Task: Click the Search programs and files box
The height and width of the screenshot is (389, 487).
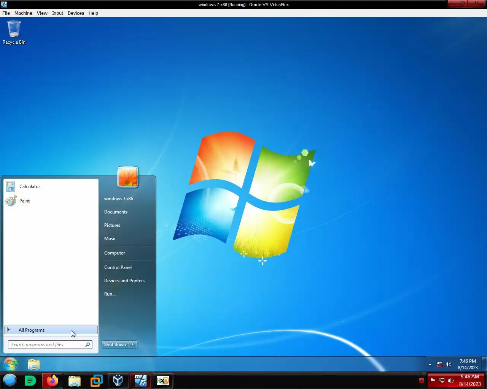Action: point(50,345)
